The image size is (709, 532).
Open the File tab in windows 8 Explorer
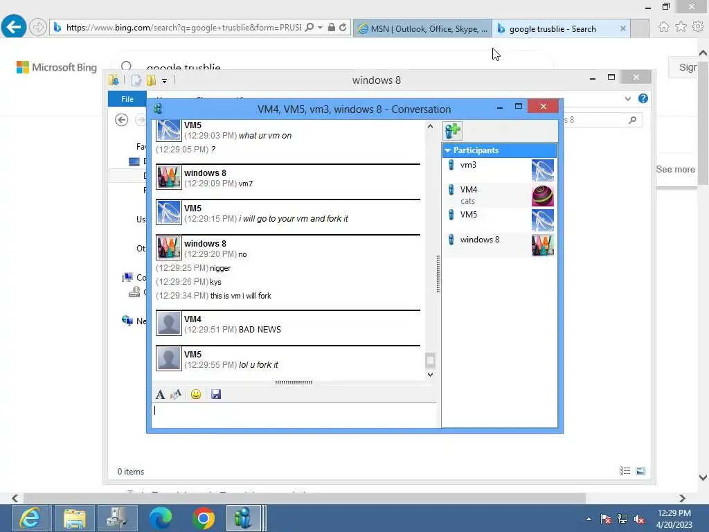(x=127, y=99)
